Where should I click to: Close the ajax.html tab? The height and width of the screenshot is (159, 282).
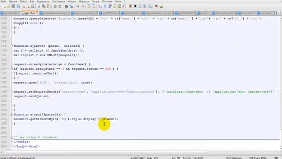coord(37,13)
